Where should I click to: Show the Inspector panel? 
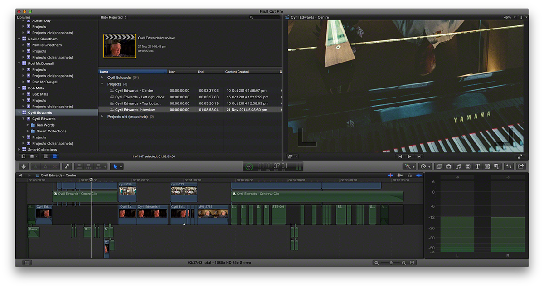[509, 166]
